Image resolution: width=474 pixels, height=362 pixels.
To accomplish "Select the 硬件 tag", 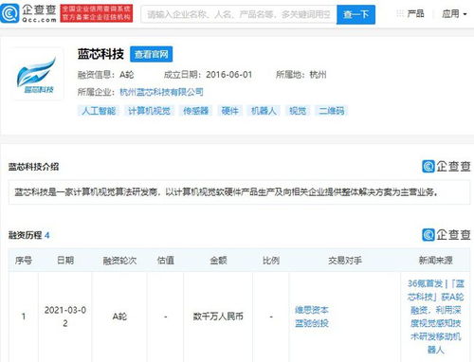I will click(229, 111).
